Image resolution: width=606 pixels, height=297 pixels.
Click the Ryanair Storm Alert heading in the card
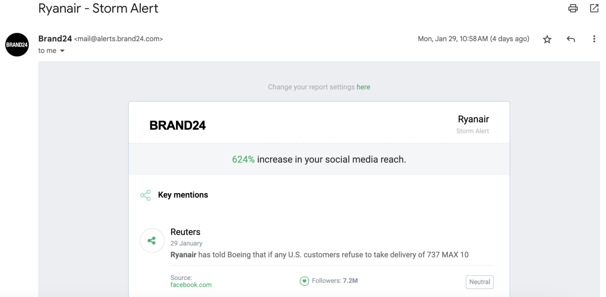click(x=473, y=125)
